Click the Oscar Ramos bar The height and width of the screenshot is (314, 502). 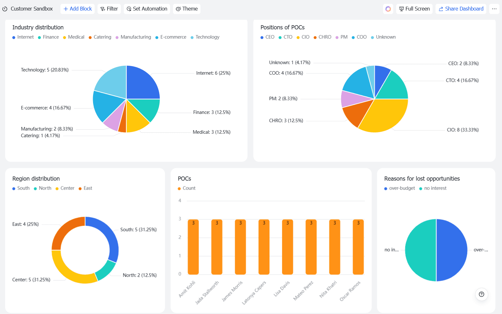point(358,247)
